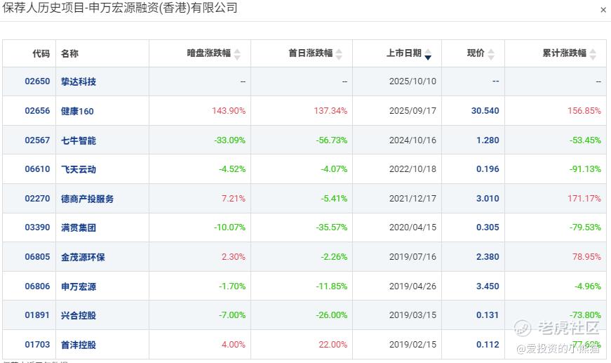
Task: Select the 22.00% first-day value
Action: [x=333, y=345]
